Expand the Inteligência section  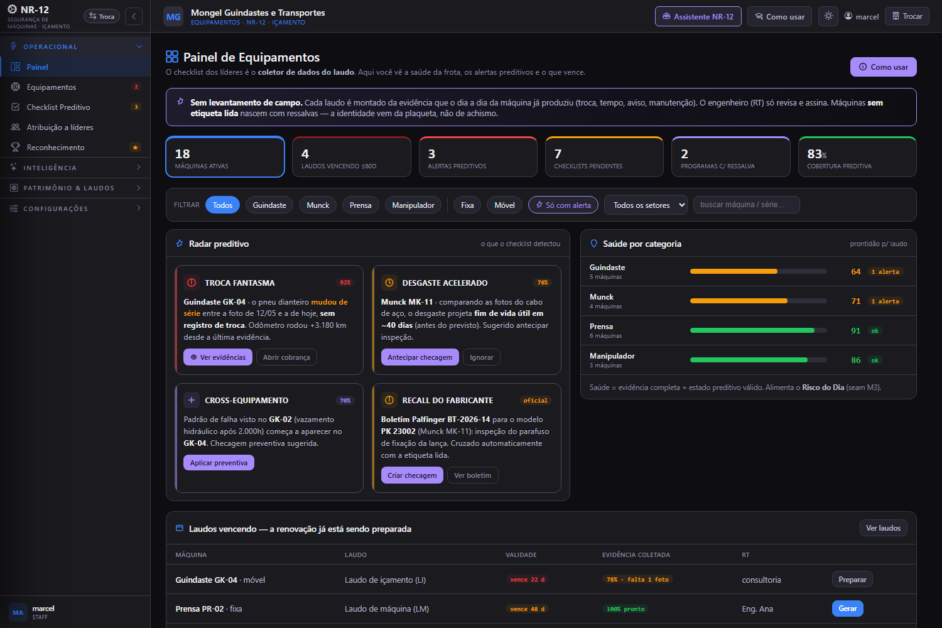tap(75, 168)
